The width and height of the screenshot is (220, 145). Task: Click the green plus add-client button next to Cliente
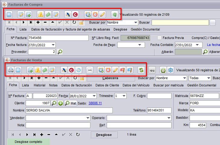tap(61, 103)
